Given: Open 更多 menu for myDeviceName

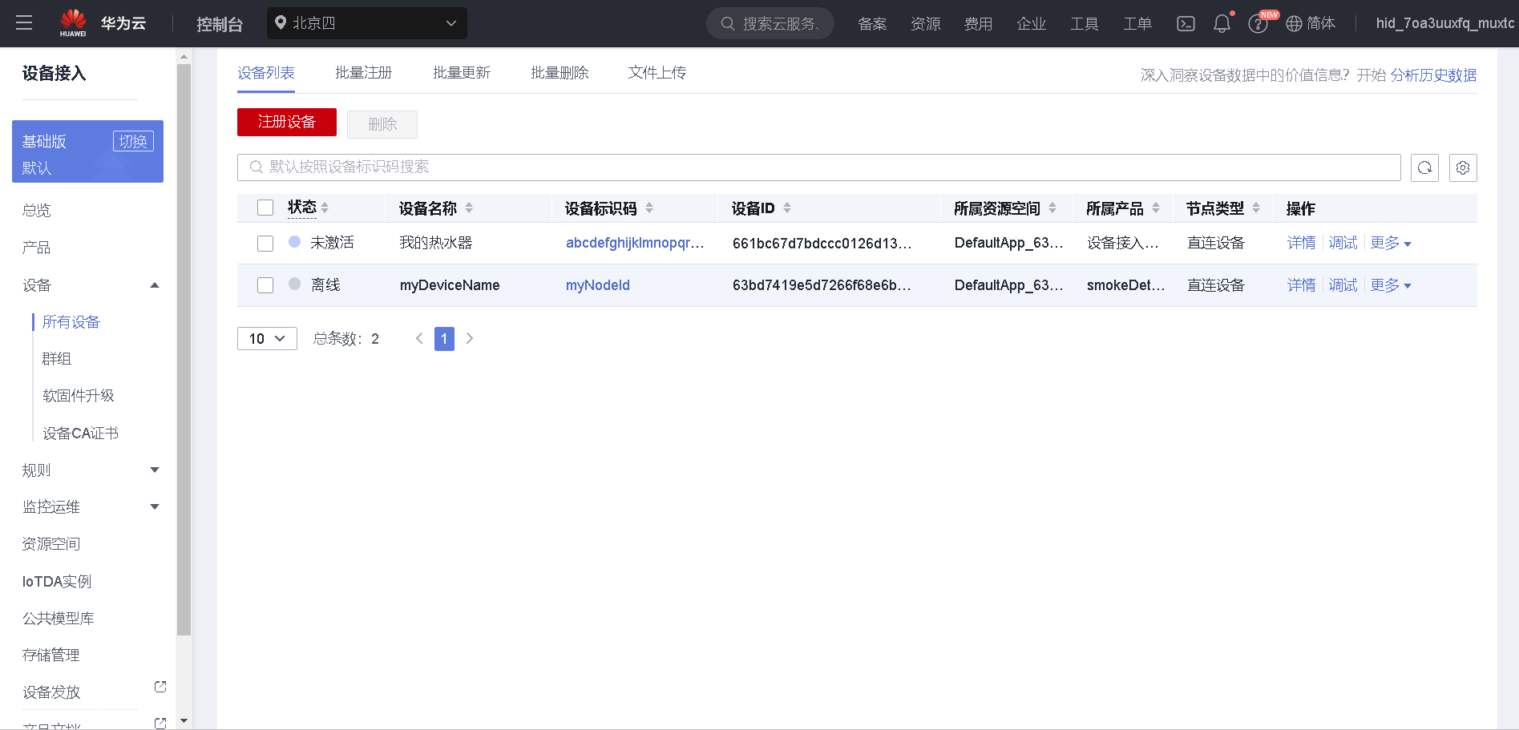Looking at the screenshot, I should click(1391, 285).
